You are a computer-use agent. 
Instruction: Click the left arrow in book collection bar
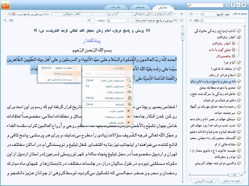[191, 14]
